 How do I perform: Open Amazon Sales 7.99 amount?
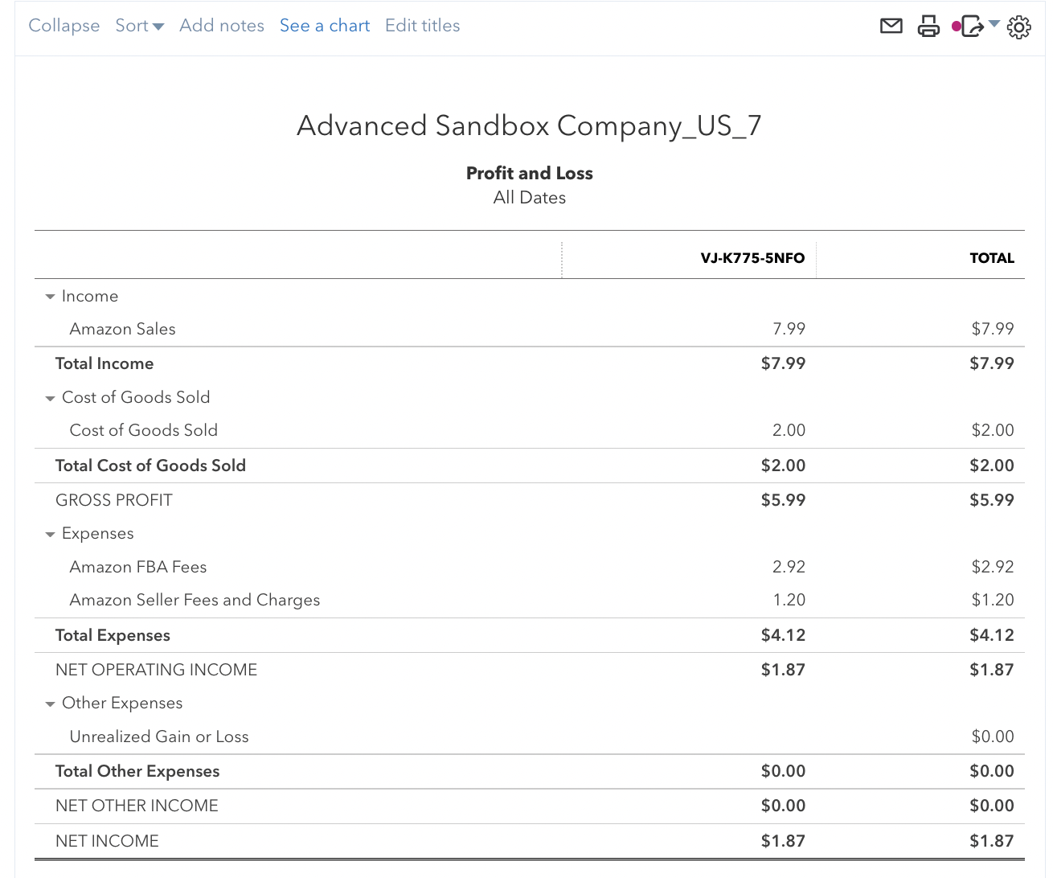789,329
